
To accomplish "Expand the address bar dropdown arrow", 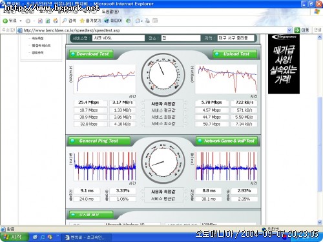I will (x=289, y=30).
